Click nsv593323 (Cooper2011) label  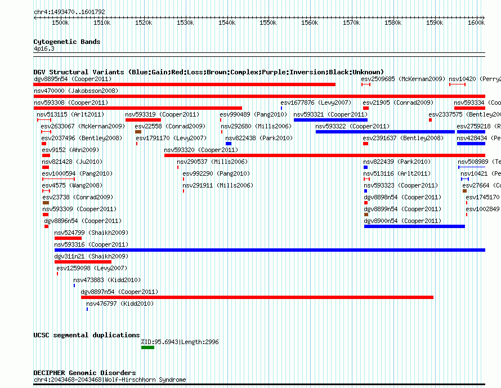[x=401, y=185]
